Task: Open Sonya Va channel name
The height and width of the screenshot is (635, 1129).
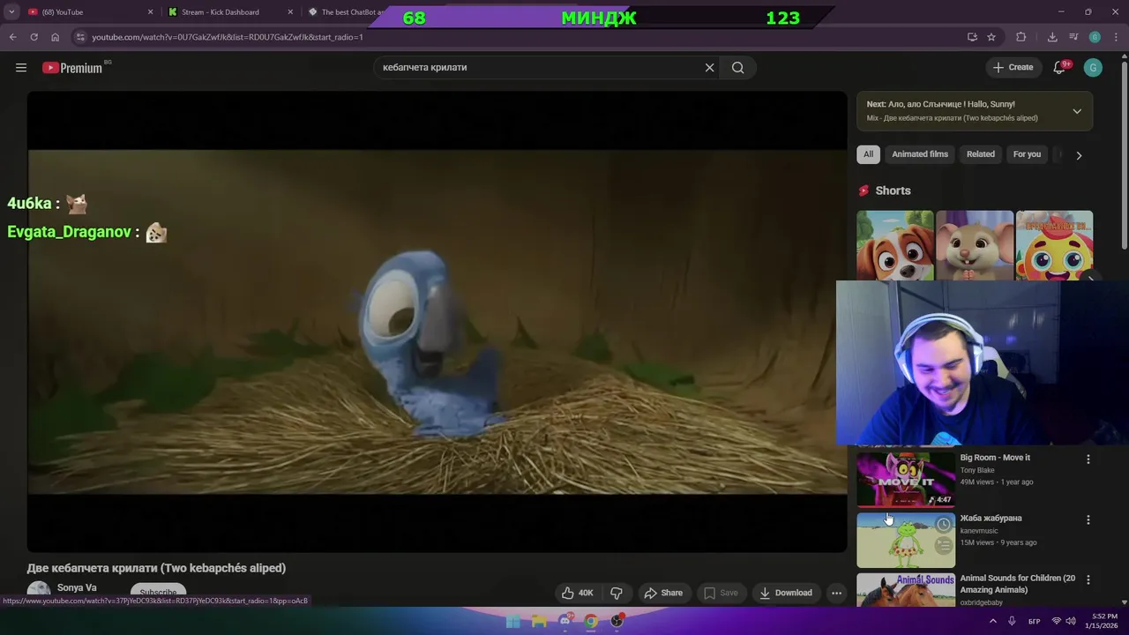Action: [x=77, y=588]
